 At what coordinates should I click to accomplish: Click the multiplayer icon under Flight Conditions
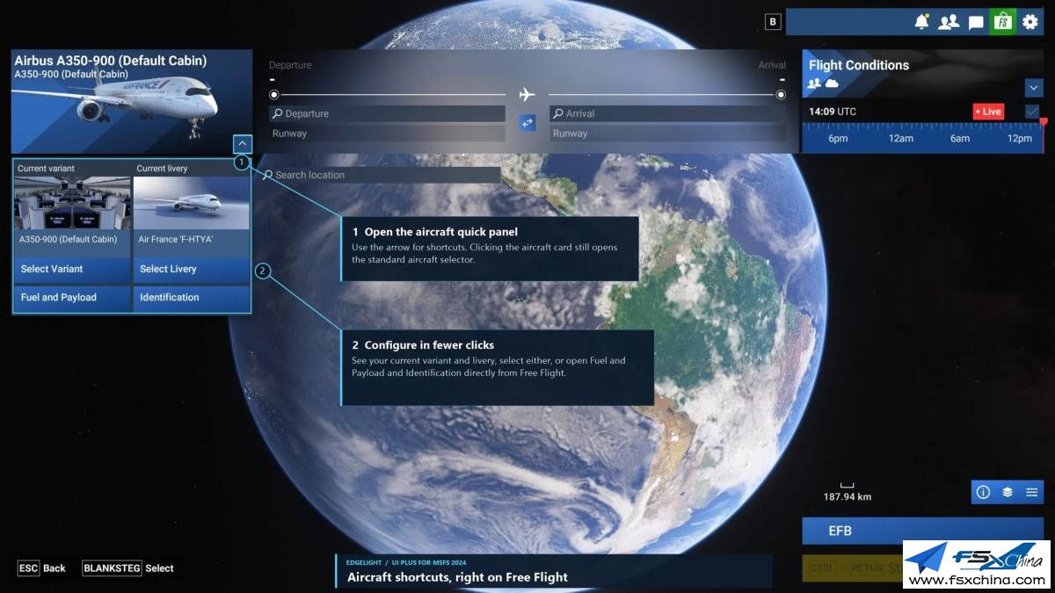pos(814,83)
